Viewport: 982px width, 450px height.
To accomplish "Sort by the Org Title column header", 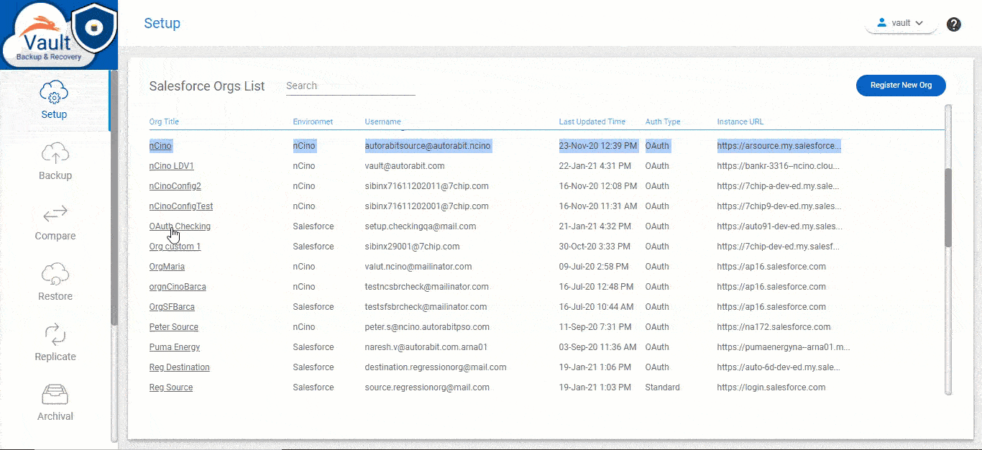I will (164, 121).
